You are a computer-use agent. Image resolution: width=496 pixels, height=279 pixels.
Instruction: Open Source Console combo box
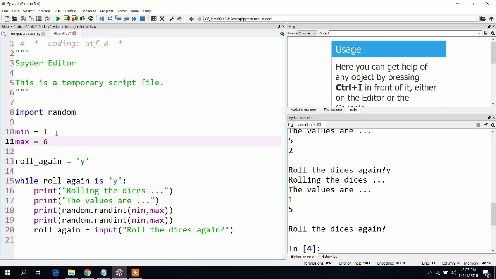tap(308, 33)
